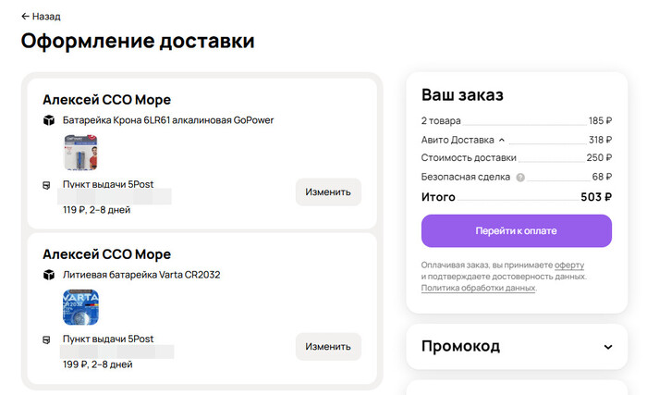Open the оферту link
647x395 pixels.
(x=569, y=265)
